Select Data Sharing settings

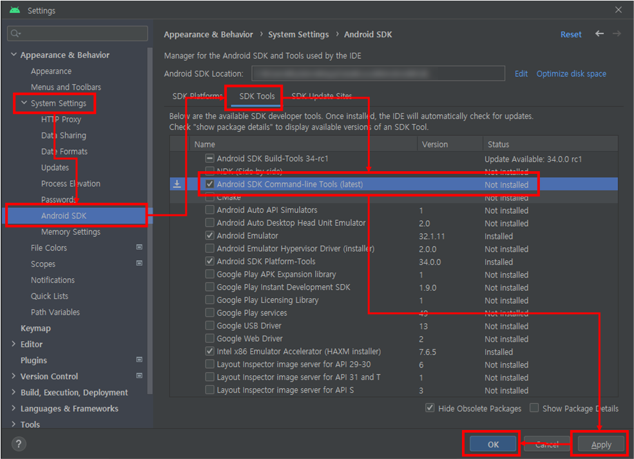(x=64, y=135)
